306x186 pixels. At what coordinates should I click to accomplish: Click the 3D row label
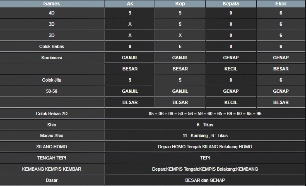coord(52,24)
